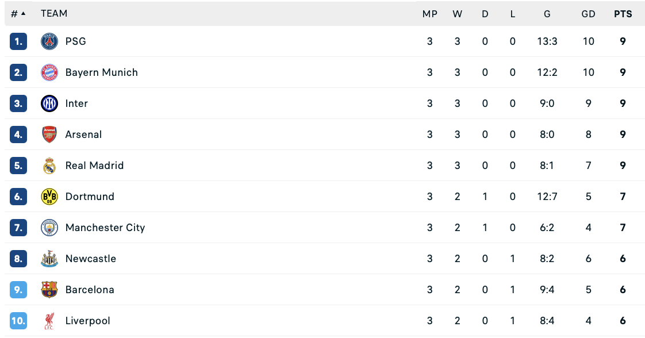Click the rank 1 position badge
The height and width of the screenshot is (338, 645).
point(18,41)
